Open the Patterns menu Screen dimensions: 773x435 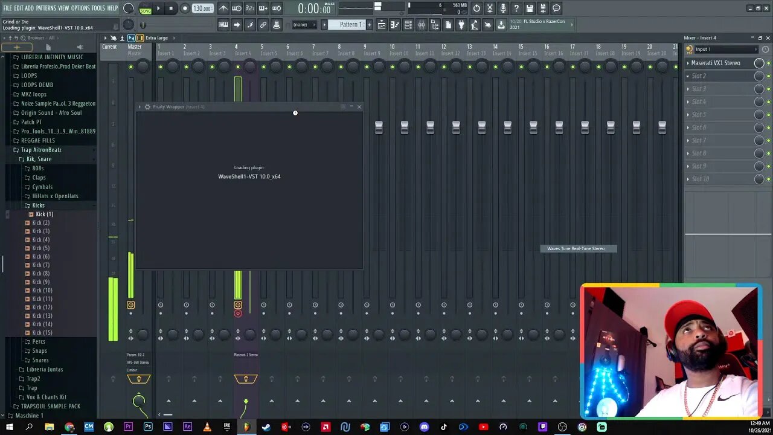[x=46, y=8]
